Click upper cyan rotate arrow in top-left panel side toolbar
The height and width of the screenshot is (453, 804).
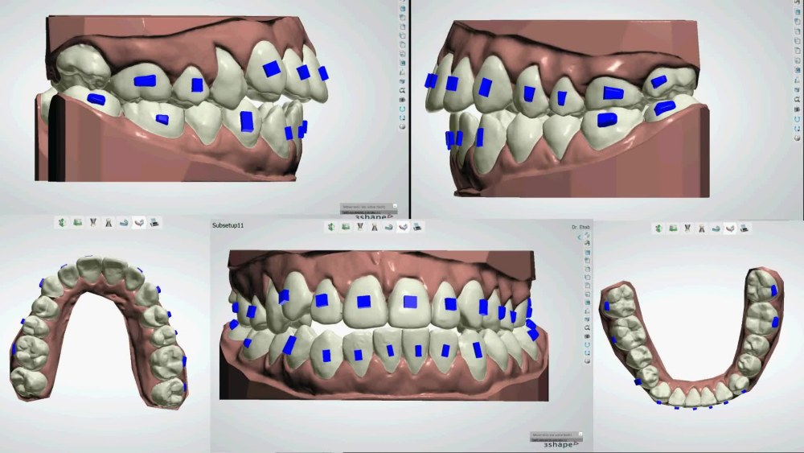(403, 109)
